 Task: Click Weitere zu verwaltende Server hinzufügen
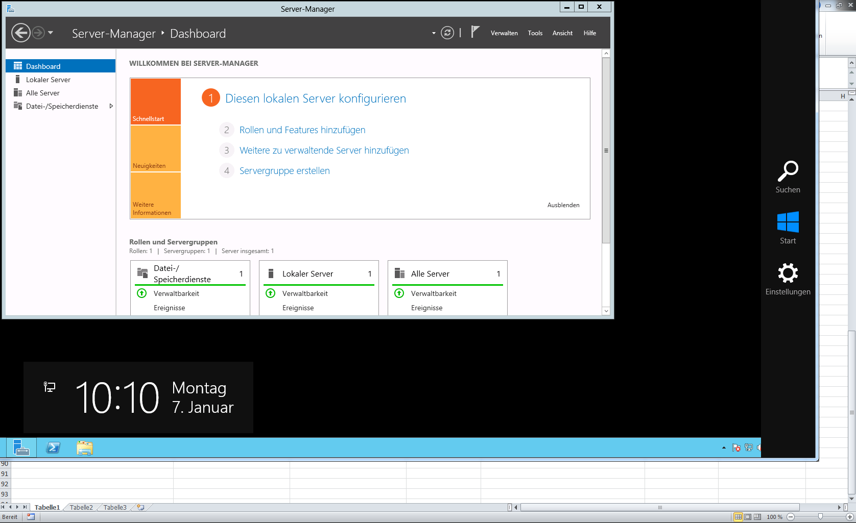pos(324,151)
